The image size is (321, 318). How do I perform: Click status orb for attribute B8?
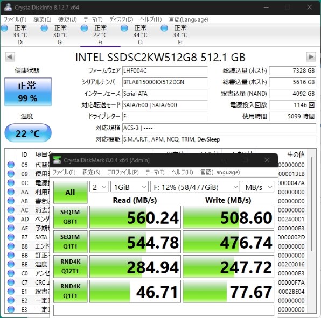[11, 246]
